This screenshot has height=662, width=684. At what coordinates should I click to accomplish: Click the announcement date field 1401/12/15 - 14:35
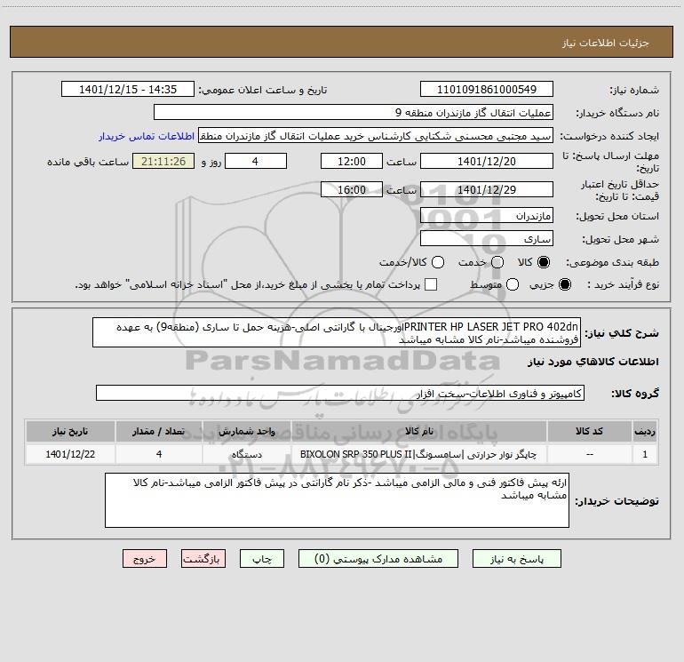(x=128, y=90)
